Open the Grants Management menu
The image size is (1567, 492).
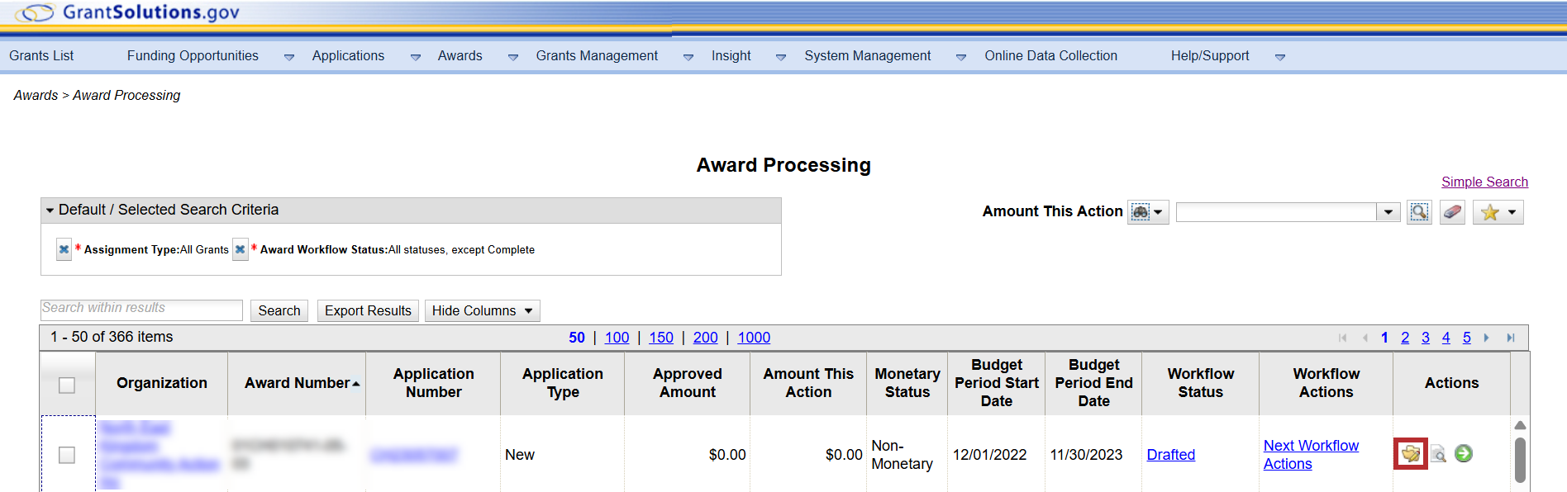pyautogui.click(x=597, y=56)
